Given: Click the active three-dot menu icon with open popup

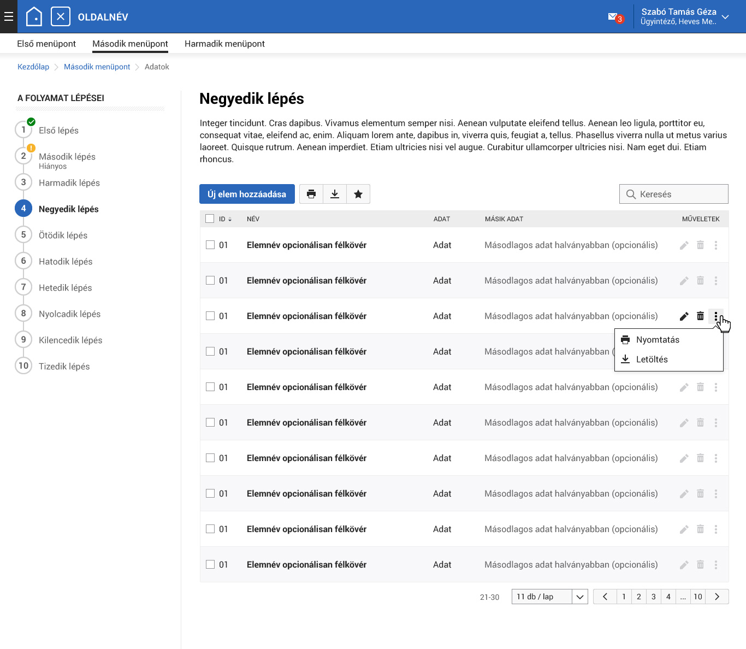Looking at the screenshot, I should pyautogui.click(x=716, y=316).
